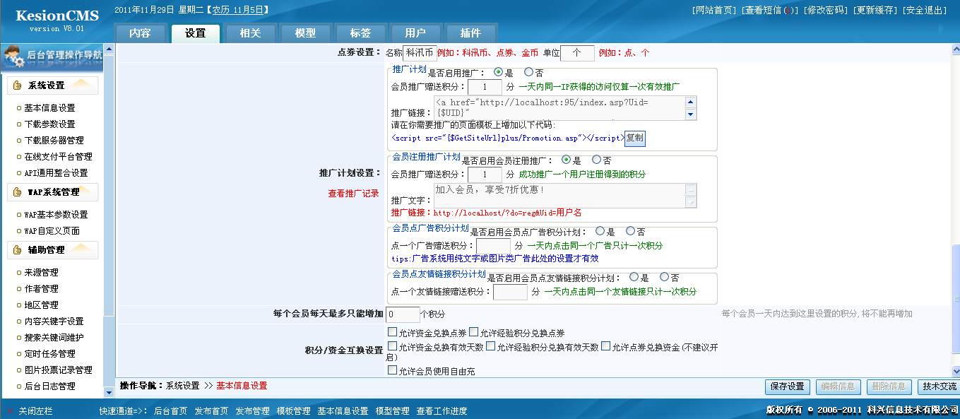Image resolution: width=960 pixels, height=419 pixels.
Task: Click the 辅助管理 section icon
Action: point(17,248)
